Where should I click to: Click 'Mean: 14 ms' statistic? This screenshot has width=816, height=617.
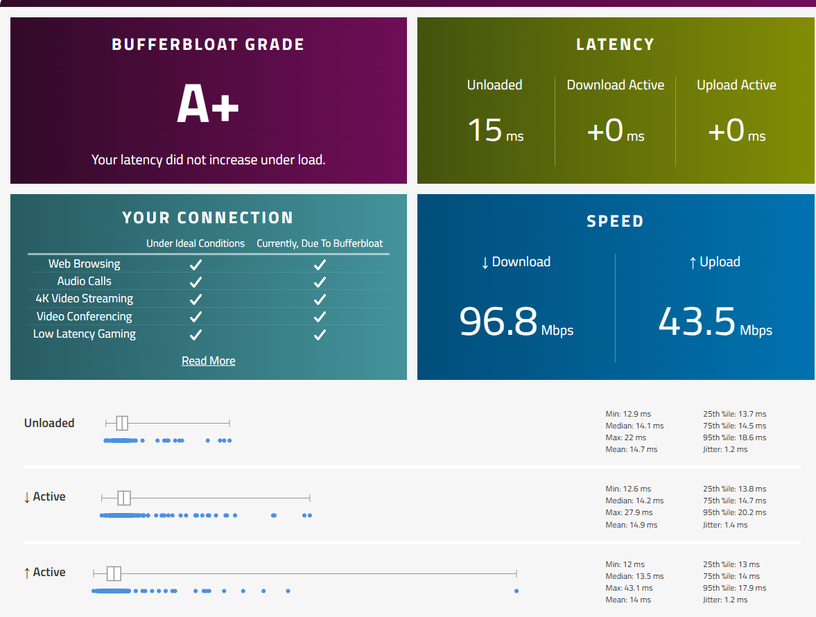pyautogui.click(x=628, y=600)
